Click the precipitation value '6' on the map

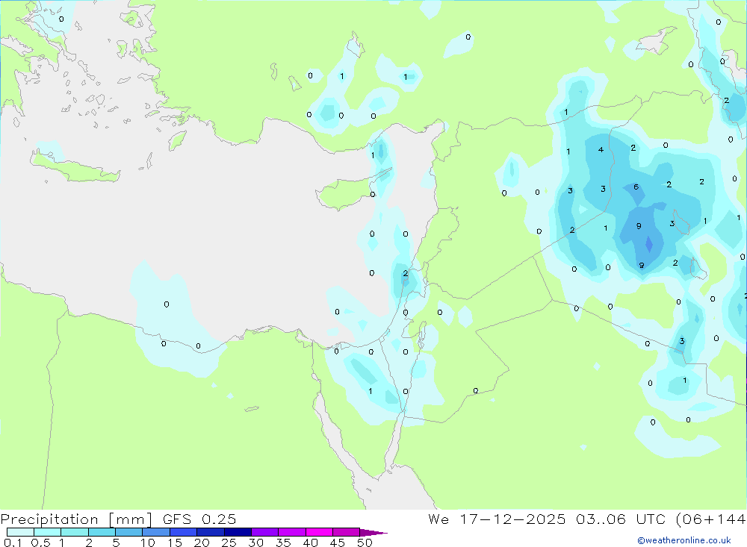tap(636, 187)
